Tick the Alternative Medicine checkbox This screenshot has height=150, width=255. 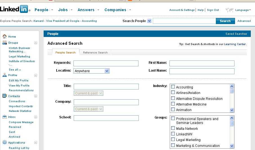pos(173,104)
